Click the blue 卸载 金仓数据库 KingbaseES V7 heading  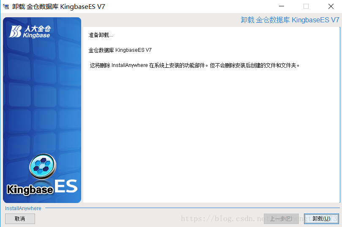pos(290,20)
